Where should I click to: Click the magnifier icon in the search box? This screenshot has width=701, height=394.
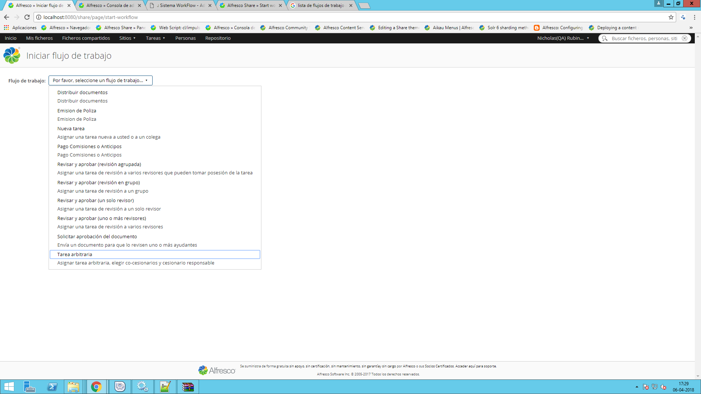(605, 38)
